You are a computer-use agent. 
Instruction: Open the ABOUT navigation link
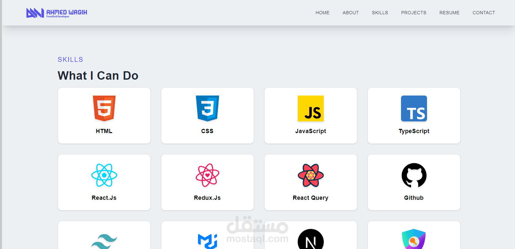coord(351,13)
